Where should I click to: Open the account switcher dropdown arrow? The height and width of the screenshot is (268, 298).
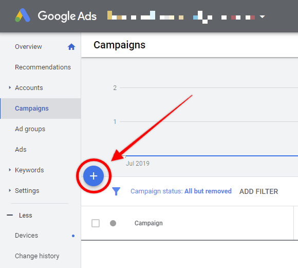click(262, 17)
